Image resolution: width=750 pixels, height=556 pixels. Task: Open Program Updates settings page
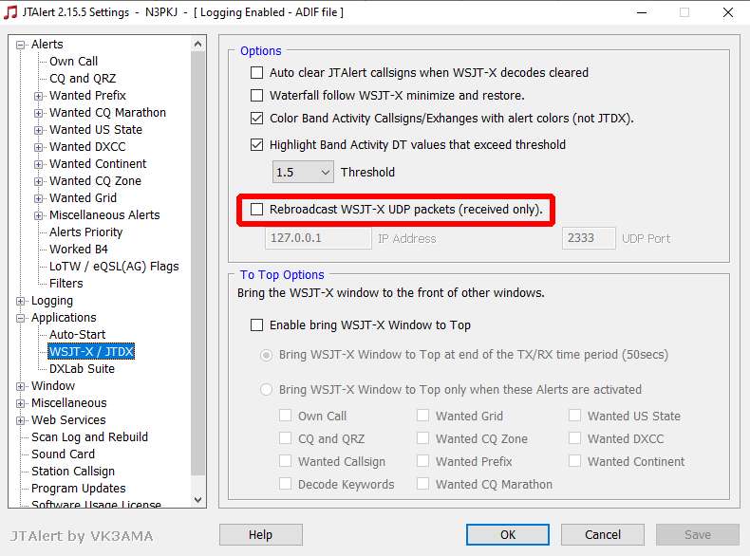79,489
